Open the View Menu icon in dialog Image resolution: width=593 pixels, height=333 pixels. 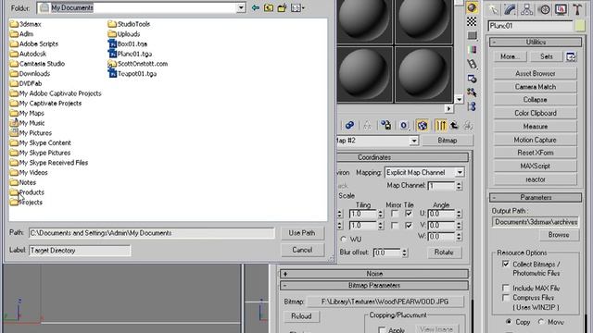[x=297, y=7]
